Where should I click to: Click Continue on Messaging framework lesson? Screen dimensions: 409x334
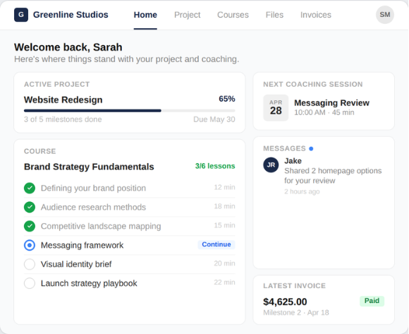point(216,244)
